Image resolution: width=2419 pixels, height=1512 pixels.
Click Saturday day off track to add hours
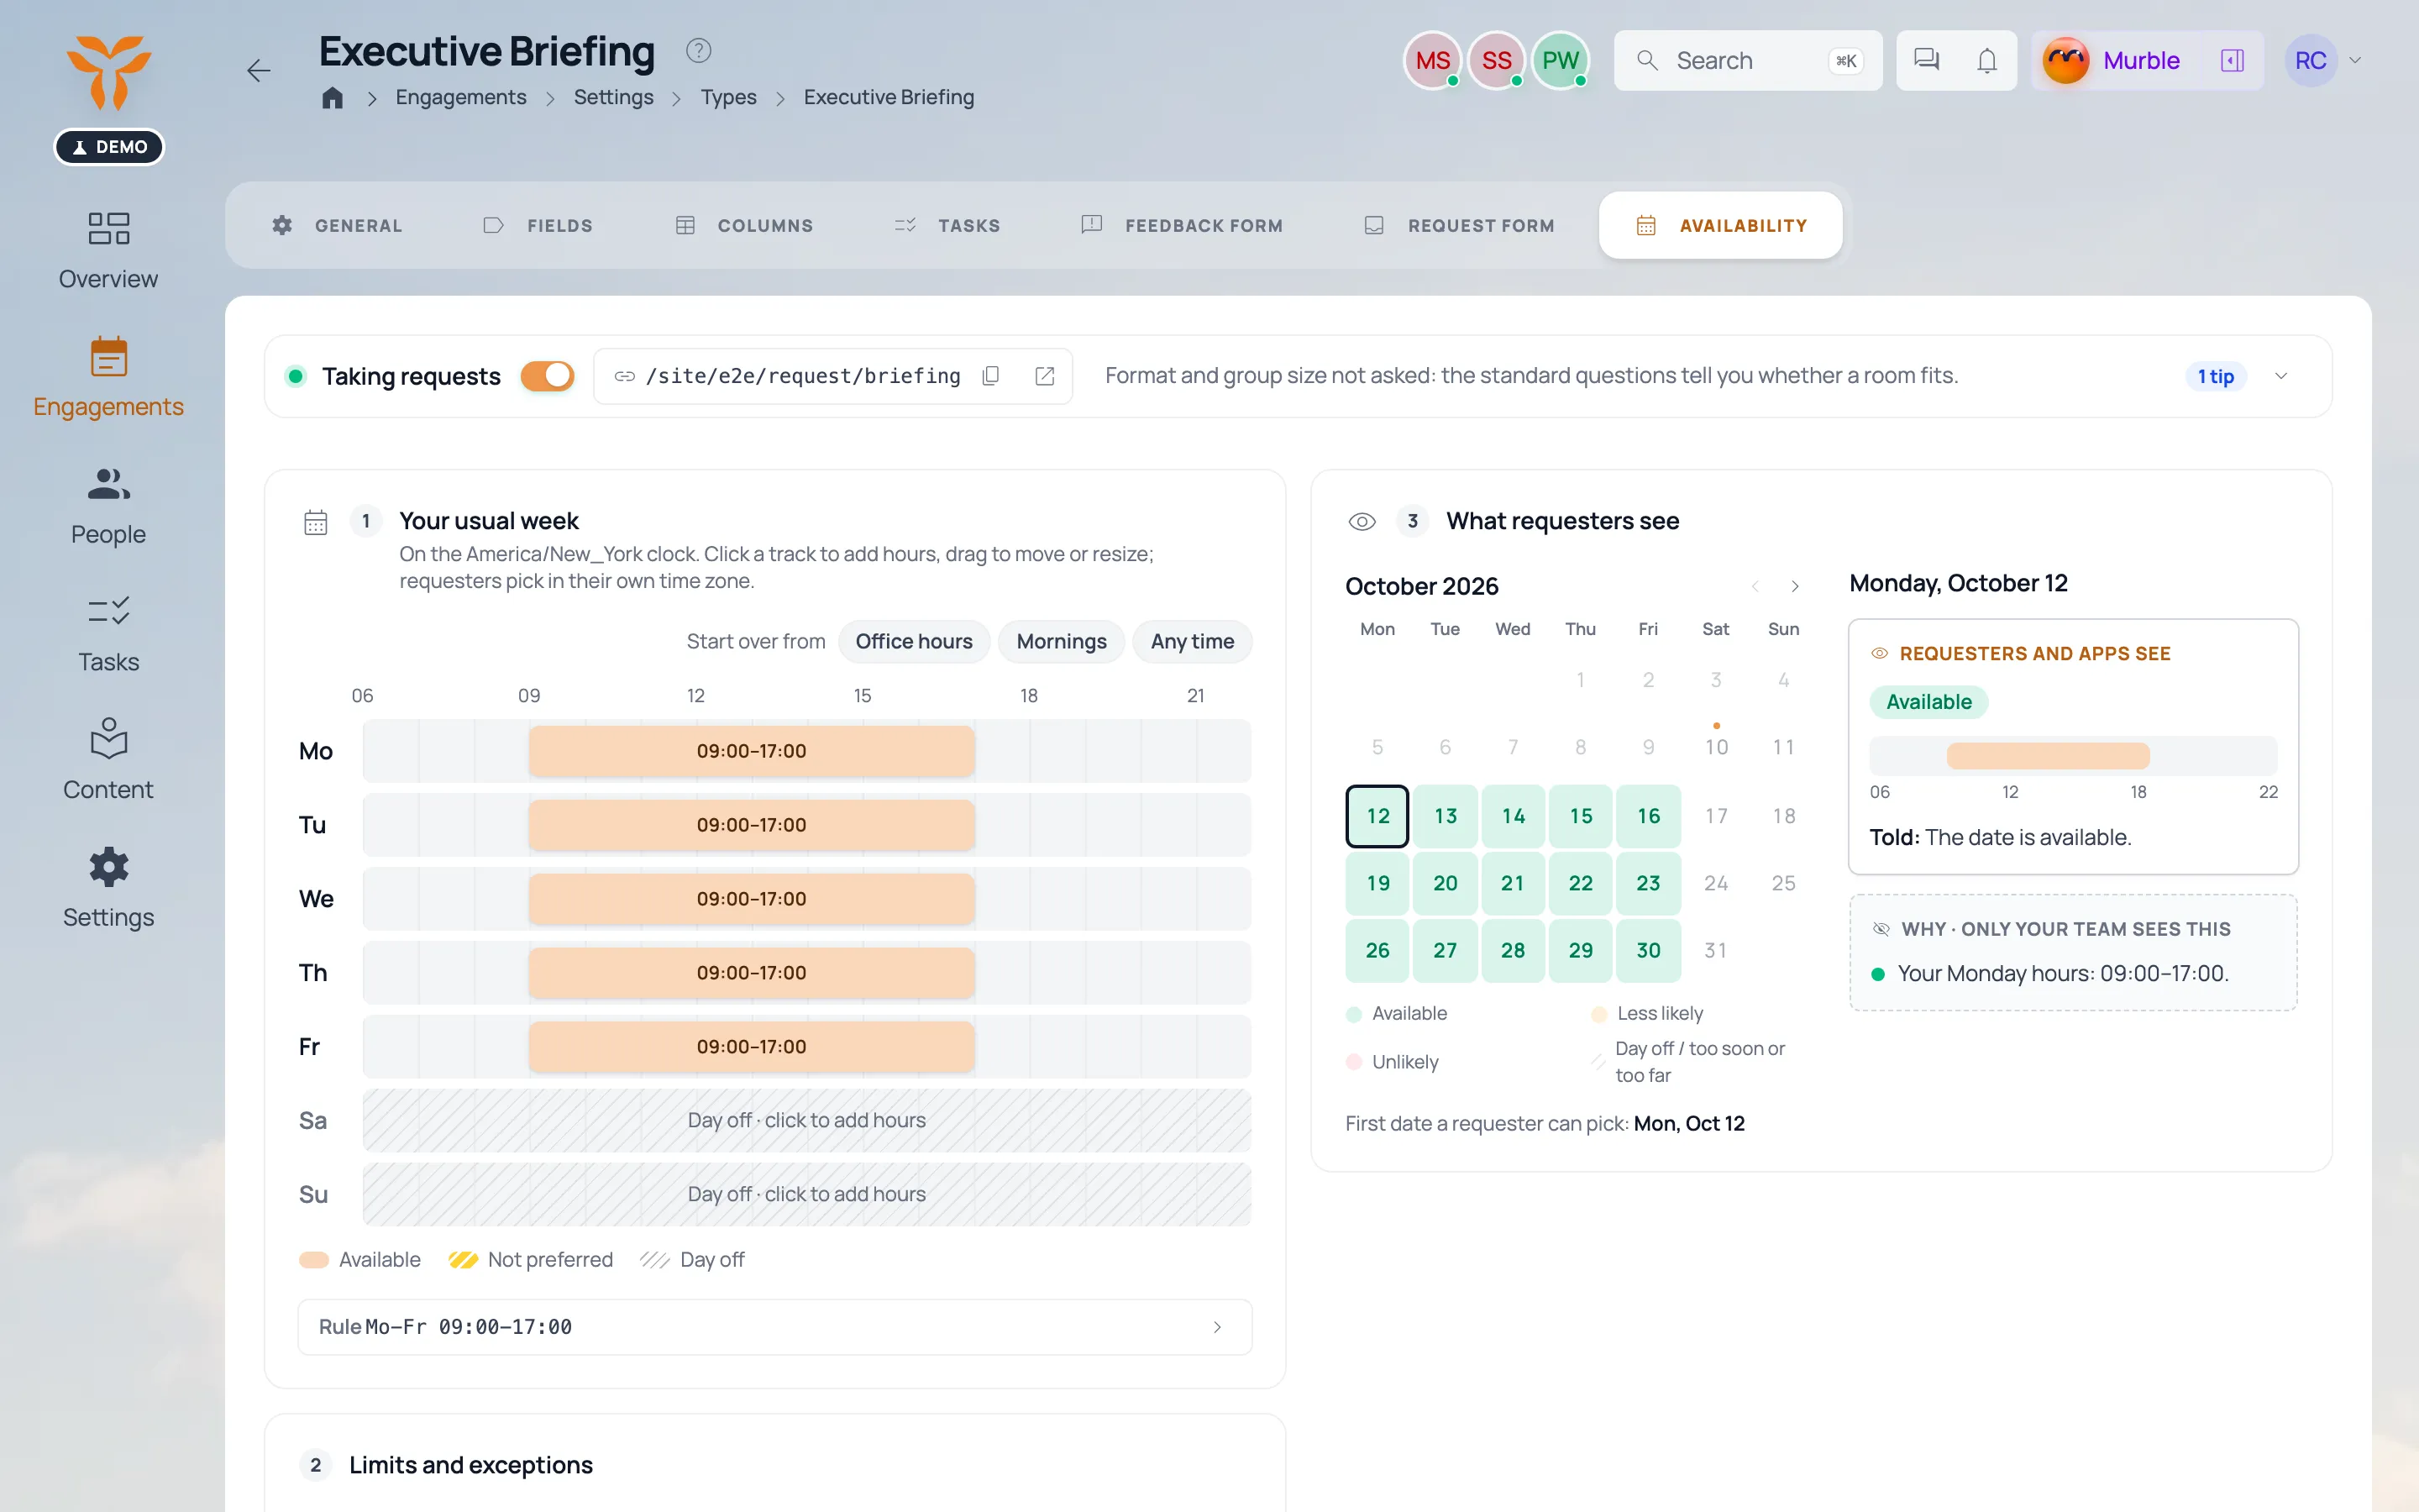(806, 1120)
